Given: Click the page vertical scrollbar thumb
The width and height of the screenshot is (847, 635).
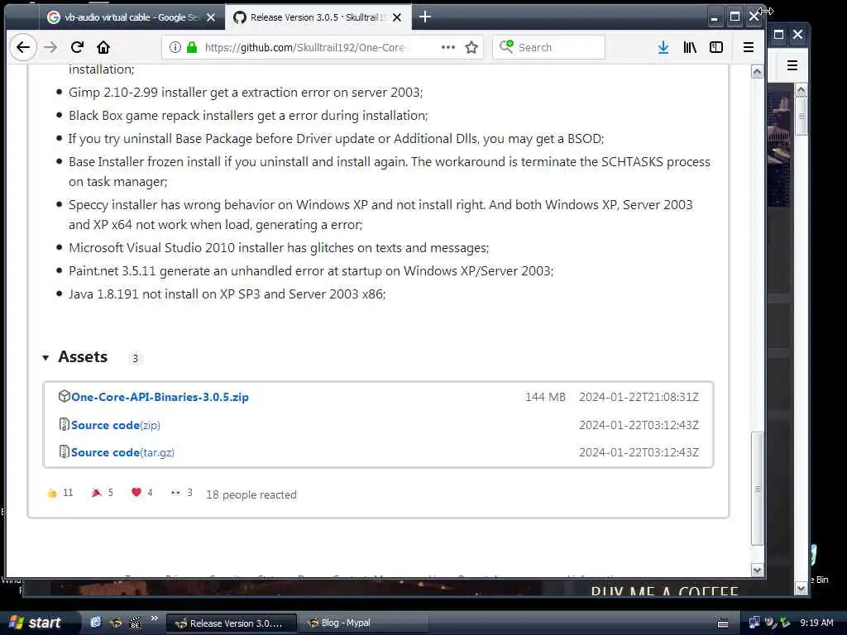Looking at the screenshot, I should [x=758, y=489].
